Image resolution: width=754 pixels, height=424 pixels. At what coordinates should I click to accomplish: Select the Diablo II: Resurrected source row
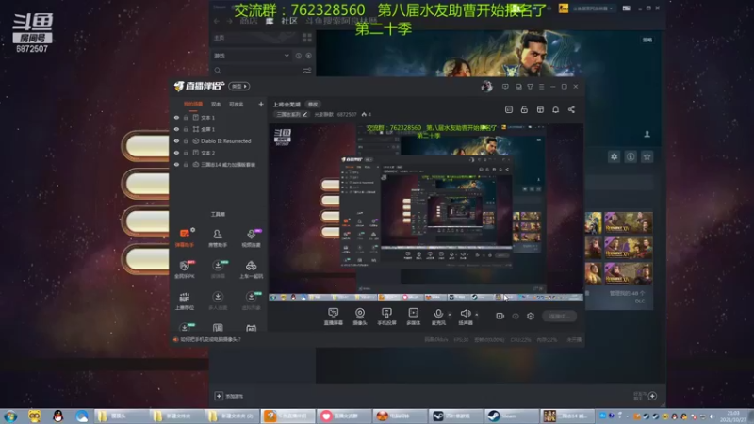tap(219, 140)
